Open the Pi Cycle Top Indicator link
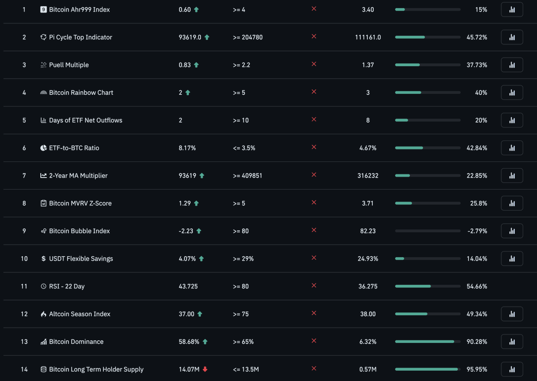Screen dimensions: 537x381 click(x=81, y=37)
